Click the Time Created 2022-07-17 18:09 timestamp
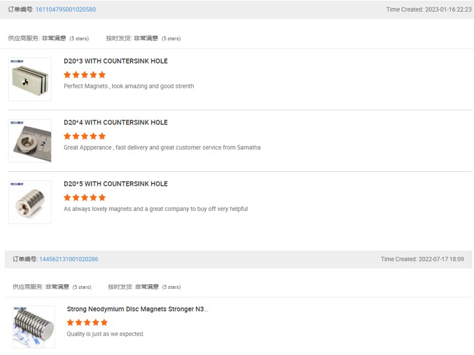 [x=422, y=259]
